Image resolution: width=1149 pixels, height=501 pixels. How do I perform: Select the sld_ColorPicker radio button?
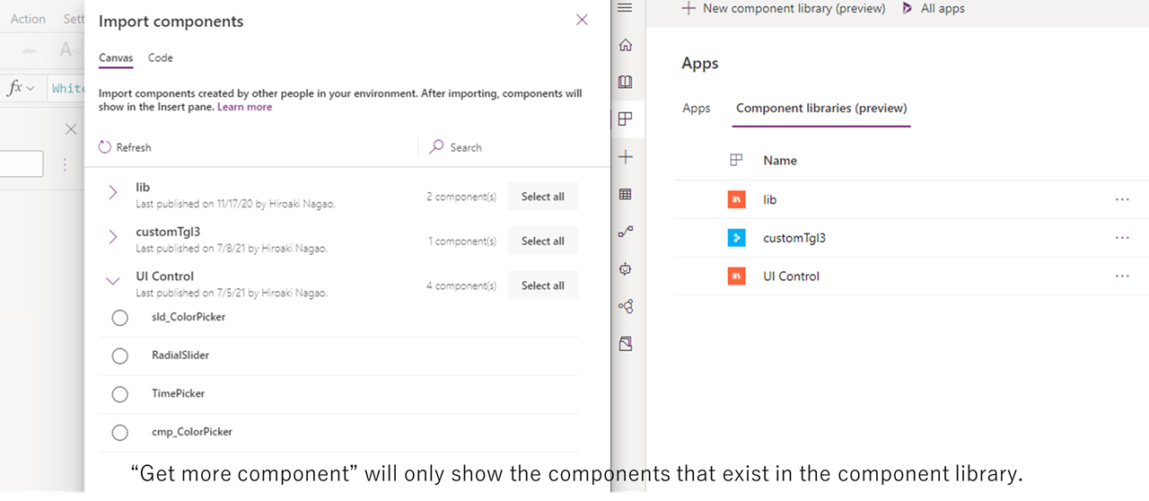click(120, 318)
